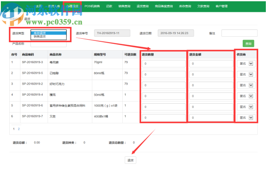Click the spec cell 1000克（g）x1袋

pyautogui.click(x=106, y=106)
